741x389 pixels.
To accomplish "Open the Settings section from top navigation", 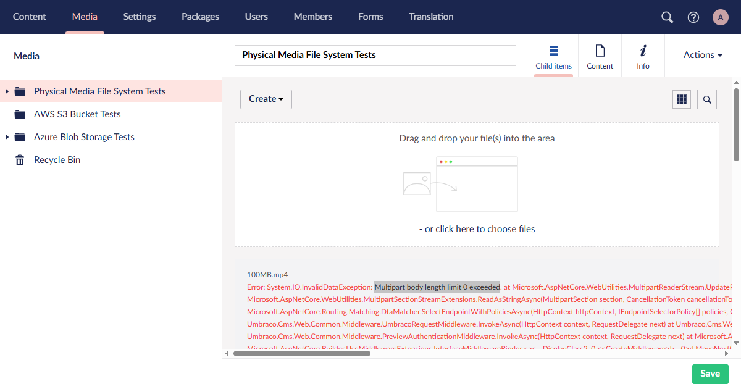I will point(139,17).
